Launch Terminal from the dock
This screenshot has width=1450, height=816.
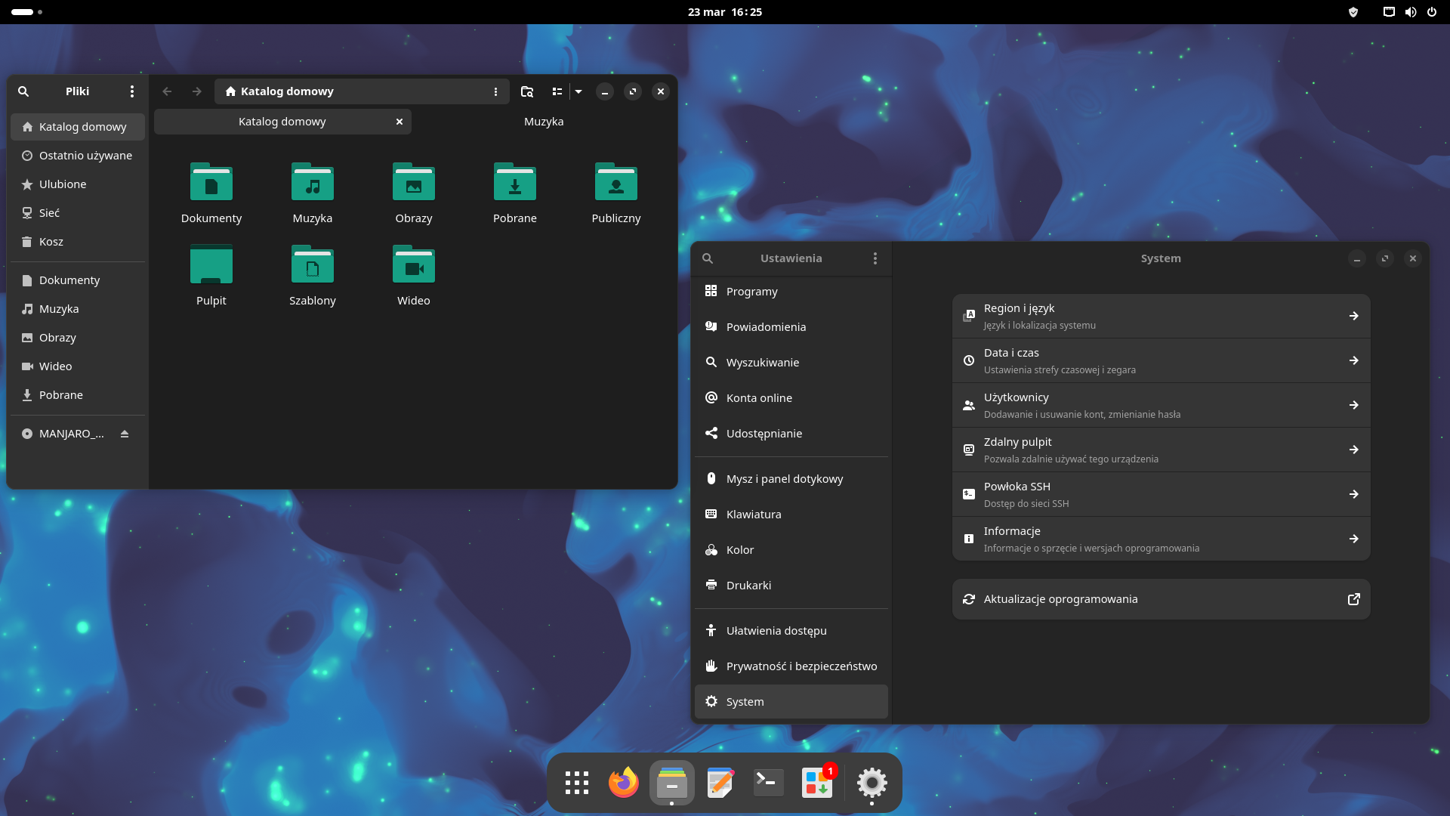(768, 783)
